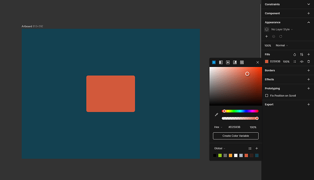
Task: Pick the dark brown global swatch
Action: coord(252,155)
